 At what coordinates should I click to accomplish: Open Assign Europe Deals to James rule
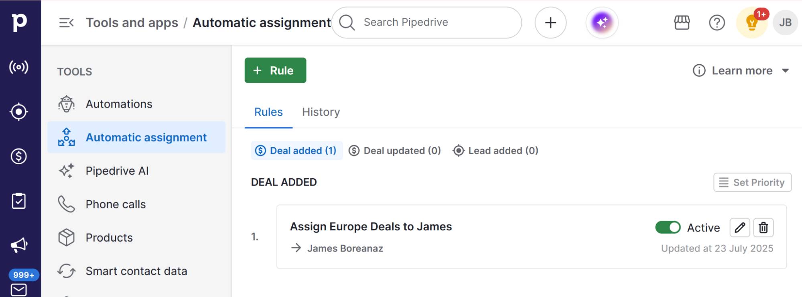(x=371, y=226)
